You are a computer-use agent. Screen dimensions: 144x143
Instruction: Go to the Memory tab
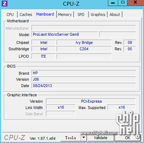pos(65,15)
